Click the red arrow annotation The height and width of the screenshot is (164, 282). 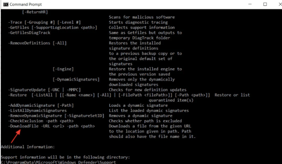[x=16, y=136]
